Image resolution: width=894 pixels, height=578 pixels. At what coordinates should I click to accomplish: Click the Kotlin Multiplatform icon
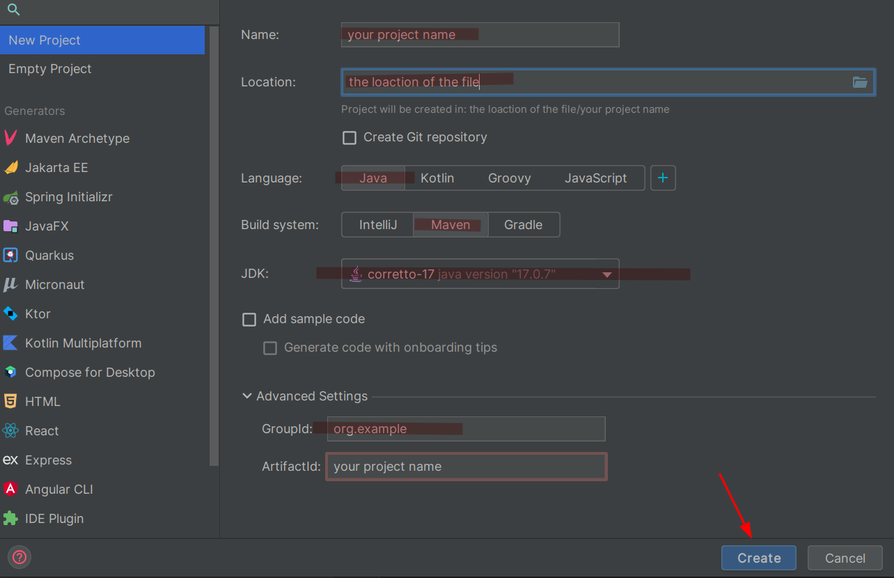point(10,343)
